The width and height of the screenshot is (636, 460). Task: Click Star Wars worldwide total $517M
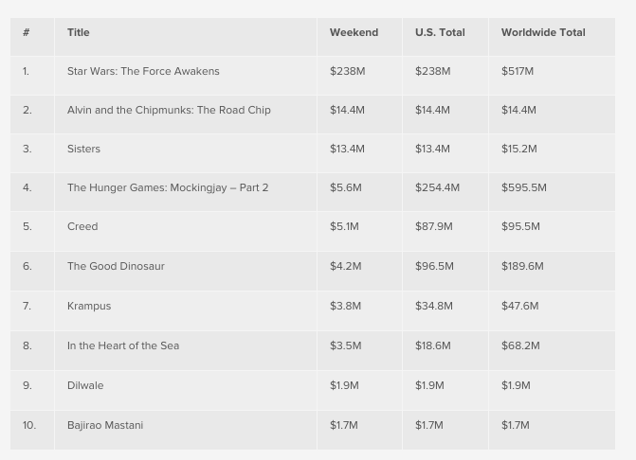pyautogui.click(x=518, y=71)
